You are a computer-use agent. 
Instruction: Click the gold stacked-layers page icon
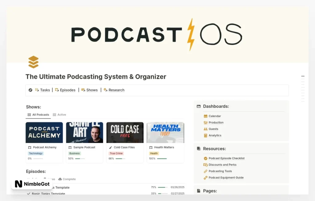pyautogui.click(x=33, y=62)
